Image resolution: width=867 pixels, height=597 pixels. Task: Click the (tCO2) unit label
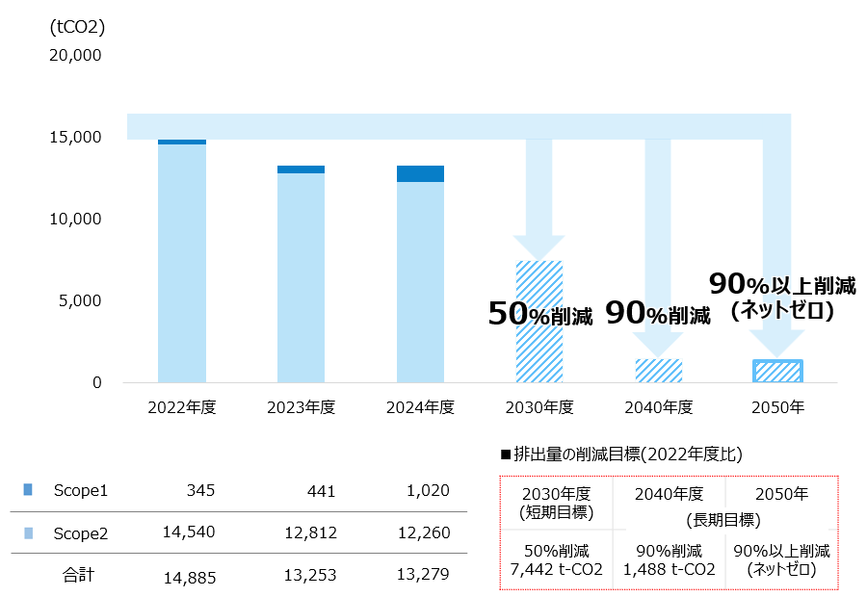77,27
